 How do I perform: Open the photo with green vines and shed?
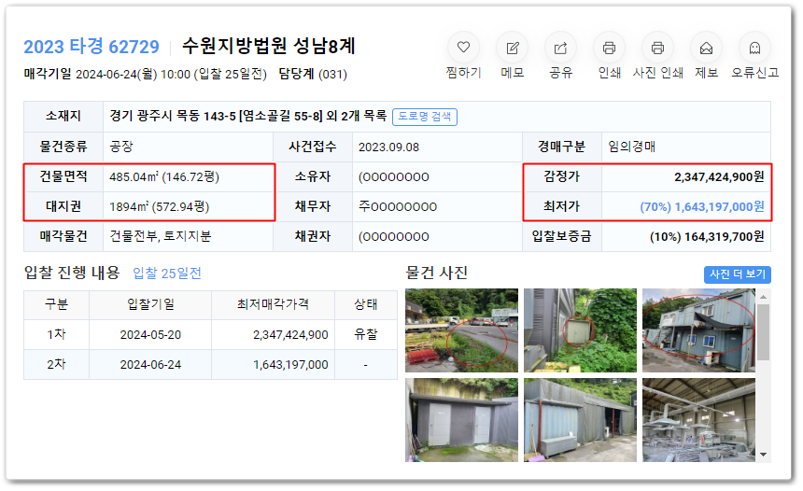coord(580,330)
